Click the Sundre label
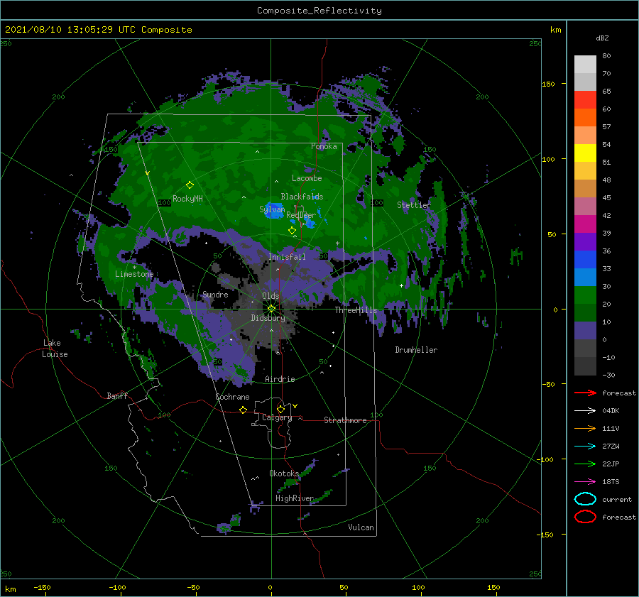Screen dimensions: 639x597 coord(215,294)
